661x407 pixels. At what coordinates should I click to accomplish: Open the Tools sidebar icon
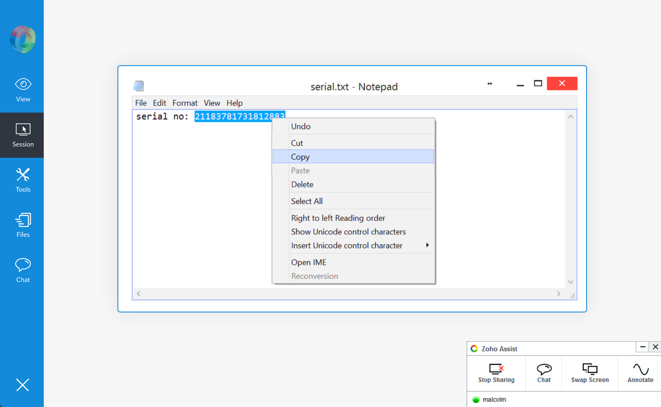coord(23,175)
